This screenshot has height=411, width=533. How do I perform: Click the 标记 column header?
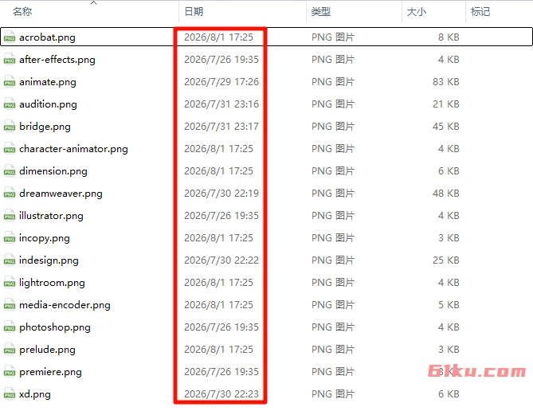coord(480,12)
